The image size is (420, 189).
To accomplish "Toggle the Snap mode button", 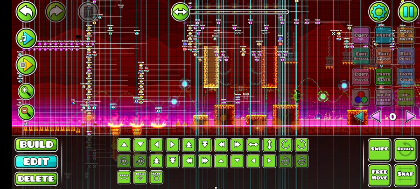I will pyautogui.click(x=405, y=175).
